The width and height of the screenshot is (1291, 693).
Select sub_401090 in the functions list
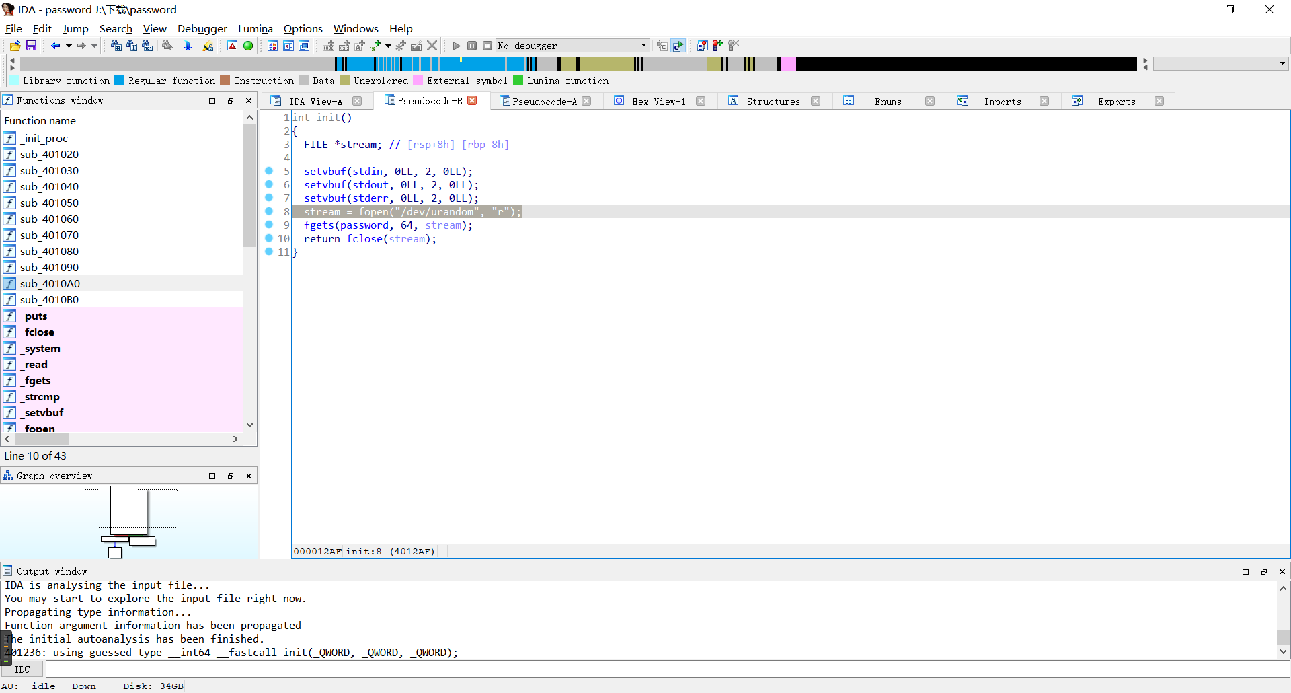coord(49,268)
